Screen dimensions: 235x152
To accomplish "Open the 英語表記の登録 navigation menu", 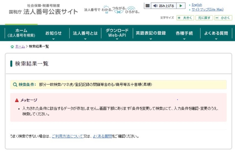I will (x=151, y=33).
